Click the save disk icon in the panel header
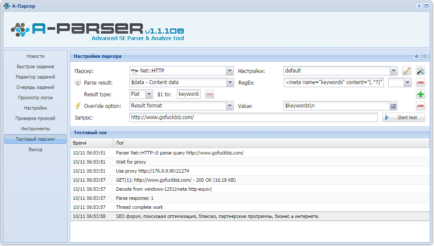This screenshot has height=246, width=434. 424,56
